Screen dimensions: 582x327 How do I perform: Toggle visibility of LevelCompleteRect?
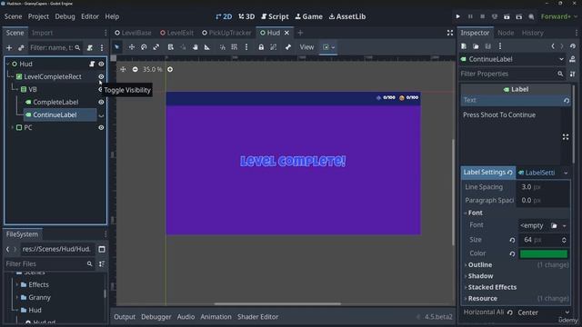(x=101, y=76)
